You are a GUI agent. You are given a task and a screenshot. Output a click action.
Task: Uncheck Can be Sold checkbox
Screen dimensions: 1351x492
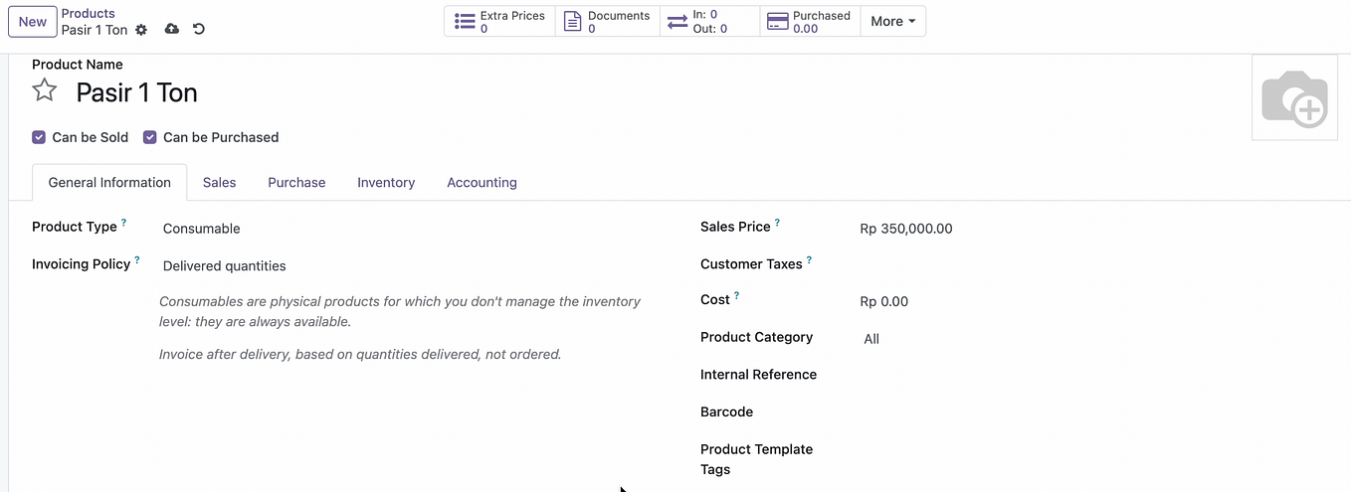39,137
